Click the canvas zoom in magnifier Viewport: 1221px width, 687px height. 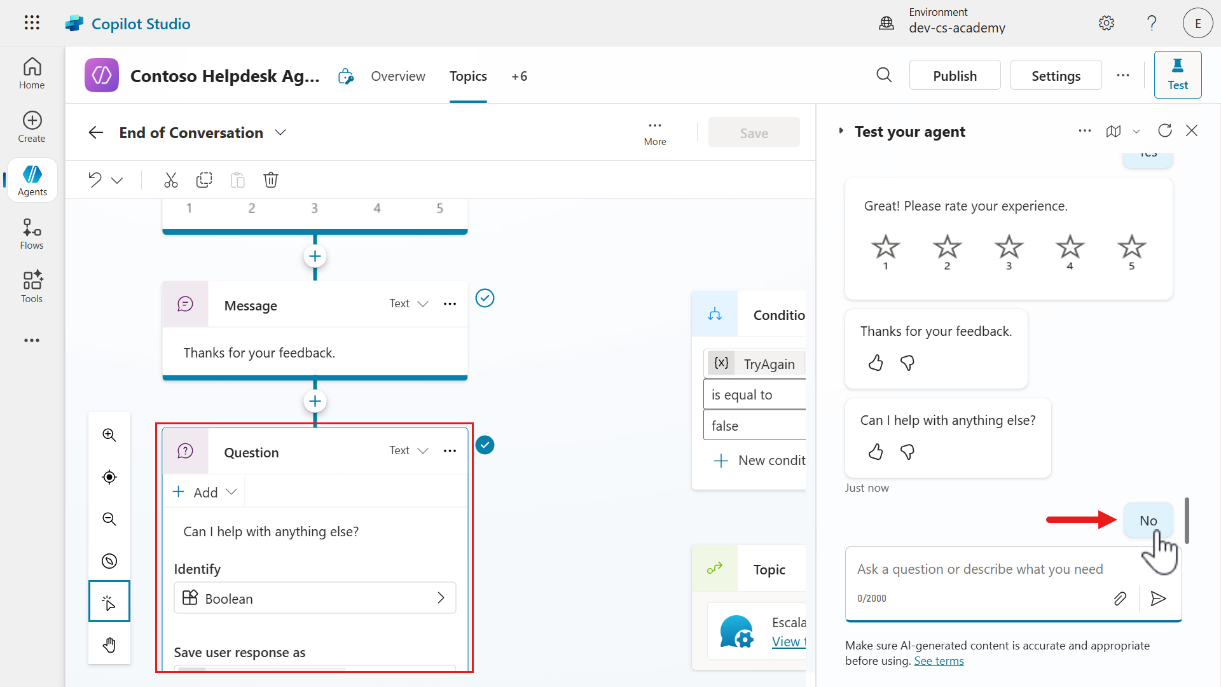tap(109, 435)
